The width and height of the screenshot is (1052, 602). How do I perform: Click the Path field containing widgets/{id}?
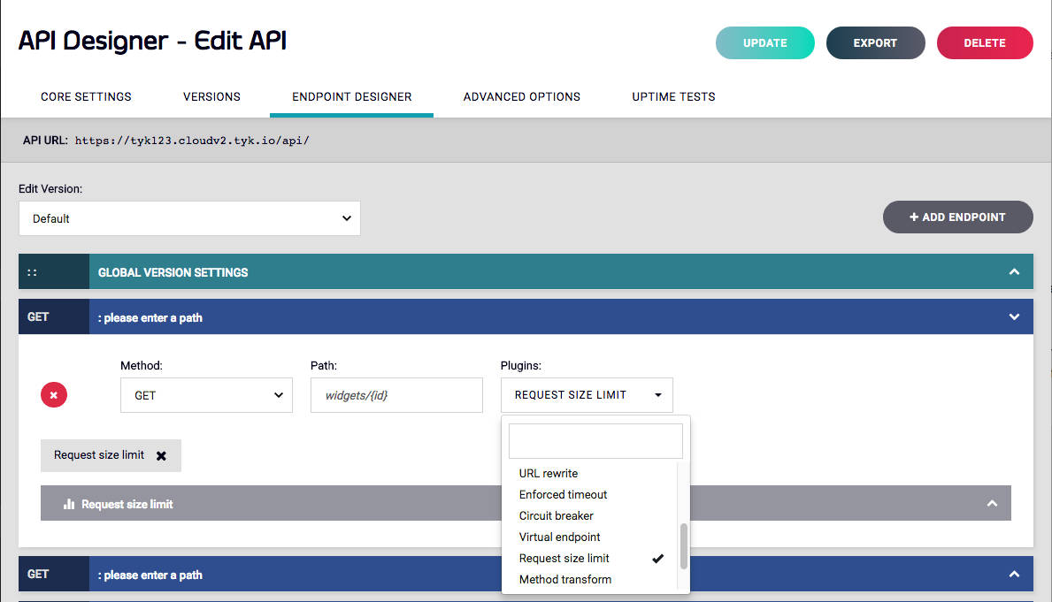tap(396, 395)
